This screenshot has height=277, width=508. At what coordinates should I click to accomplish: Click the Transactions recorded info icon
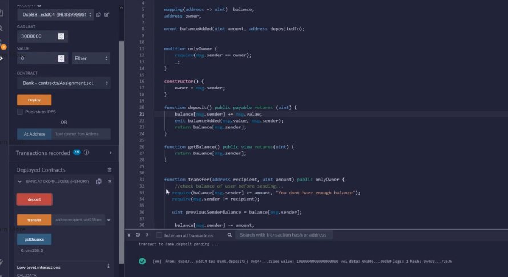point(87,152)
